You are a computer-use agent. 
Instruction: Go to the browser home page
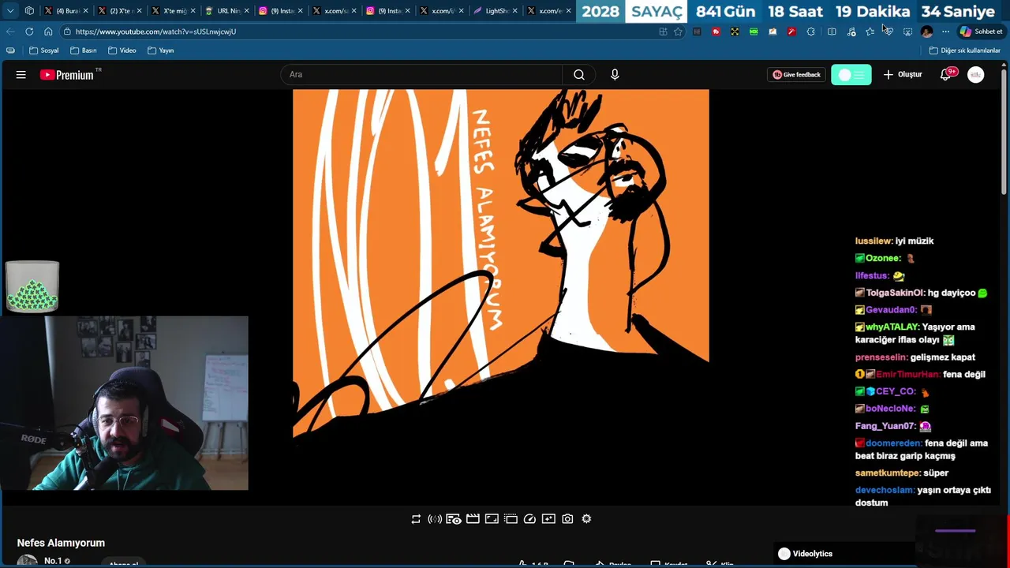[x=48, y=32]
